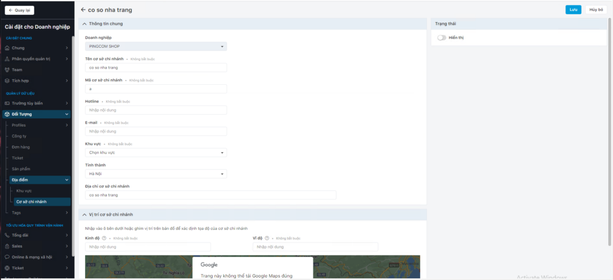Collapse the Vị trí cơ sở chi nhánh section
The image size is (613, 280).
coord(84,214)
